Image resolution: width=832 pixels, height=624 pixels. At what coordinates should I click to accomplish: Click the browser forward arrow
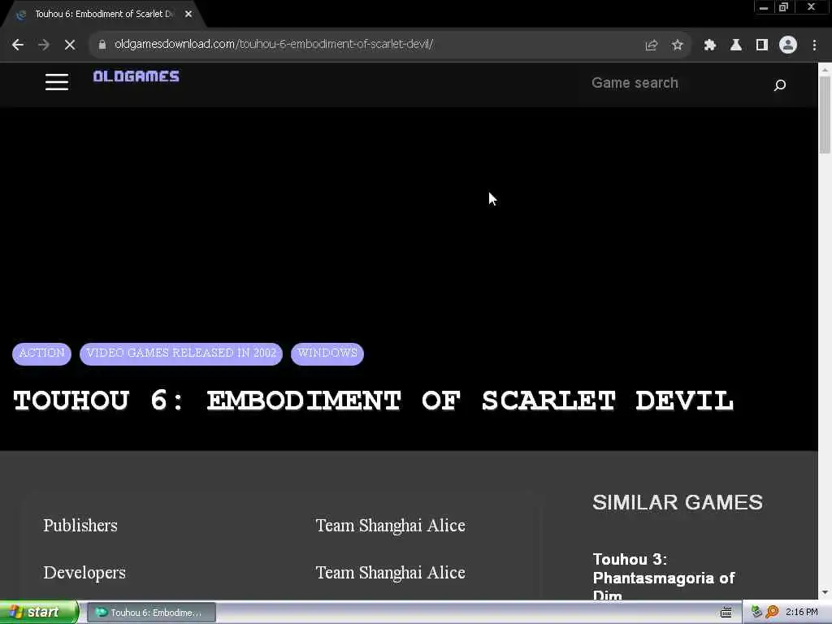click(44, 45)
